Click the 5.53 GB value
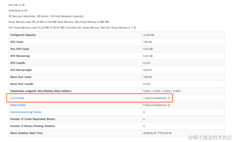 (148, 49)
